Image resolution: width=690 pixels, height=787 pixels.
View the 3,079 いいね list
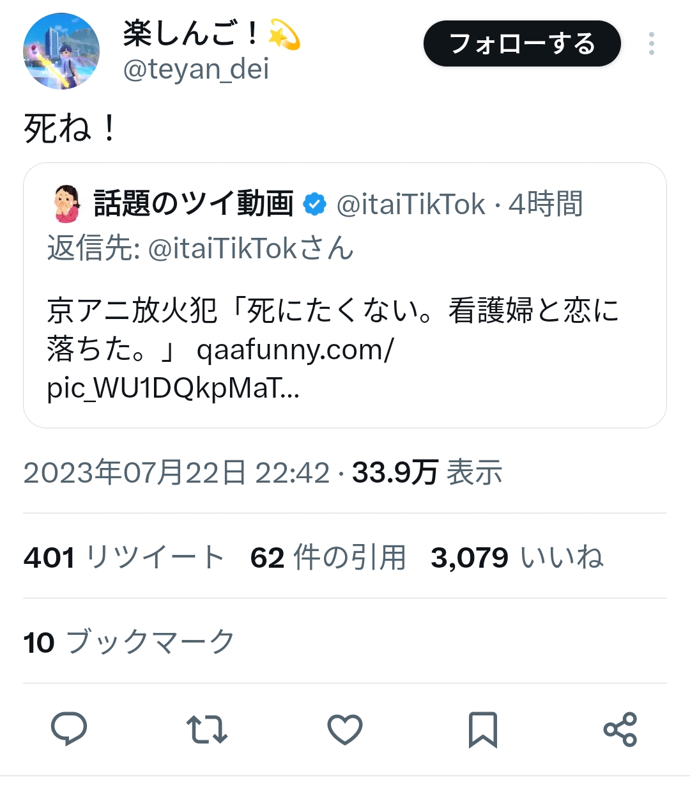(x=516, y=557)
